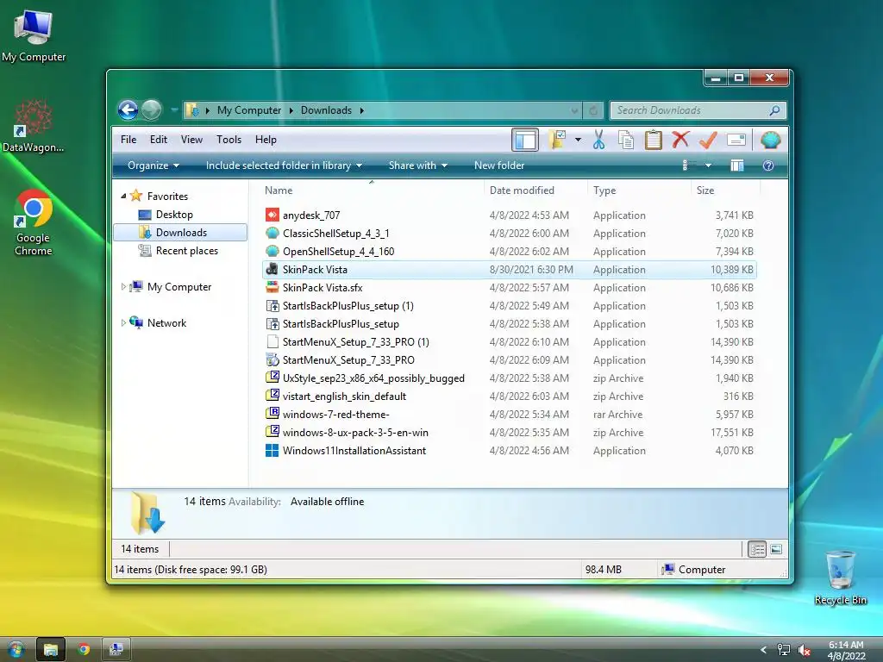Click the Cut scissors icon
This screenshot has height=662, width=883.
598,140
